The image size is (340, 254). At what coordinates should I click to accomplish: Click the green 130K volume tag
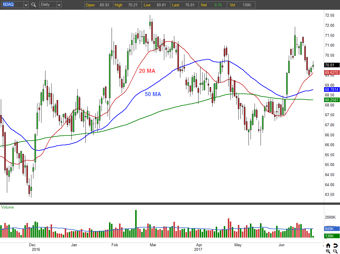click(331, 236)
